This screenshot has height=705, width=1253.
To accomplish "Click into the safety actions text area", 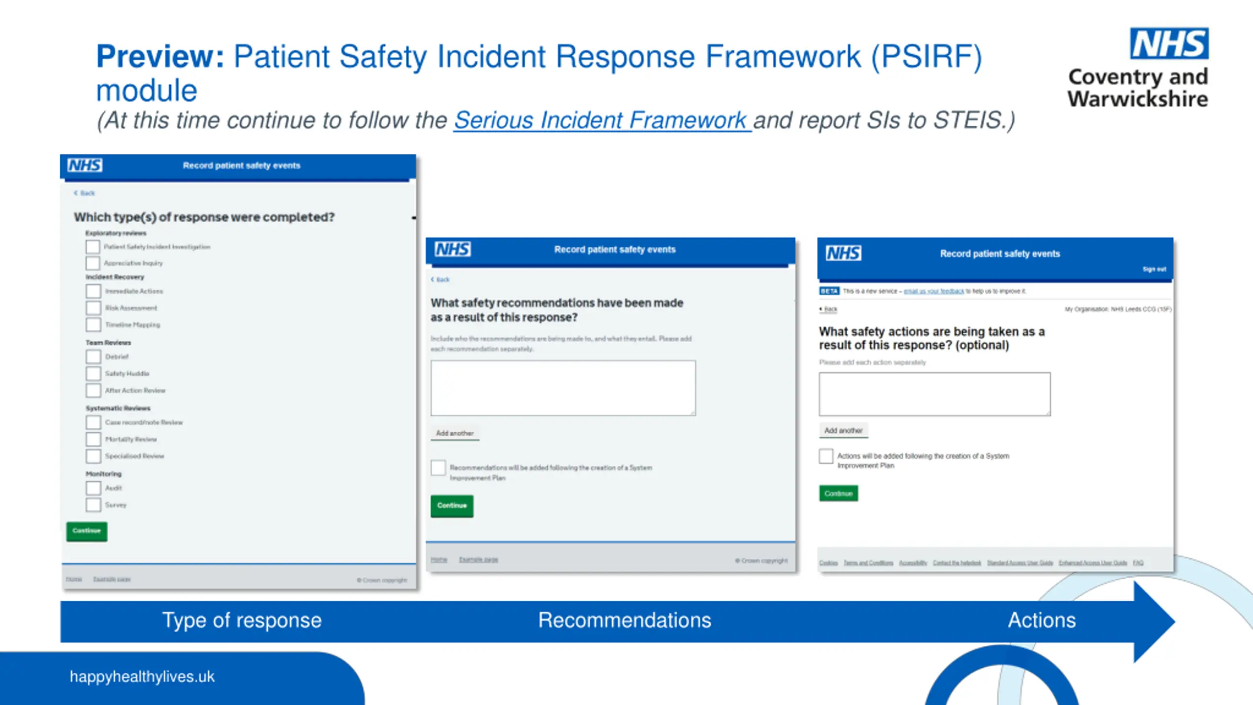I will coord(934,394).
